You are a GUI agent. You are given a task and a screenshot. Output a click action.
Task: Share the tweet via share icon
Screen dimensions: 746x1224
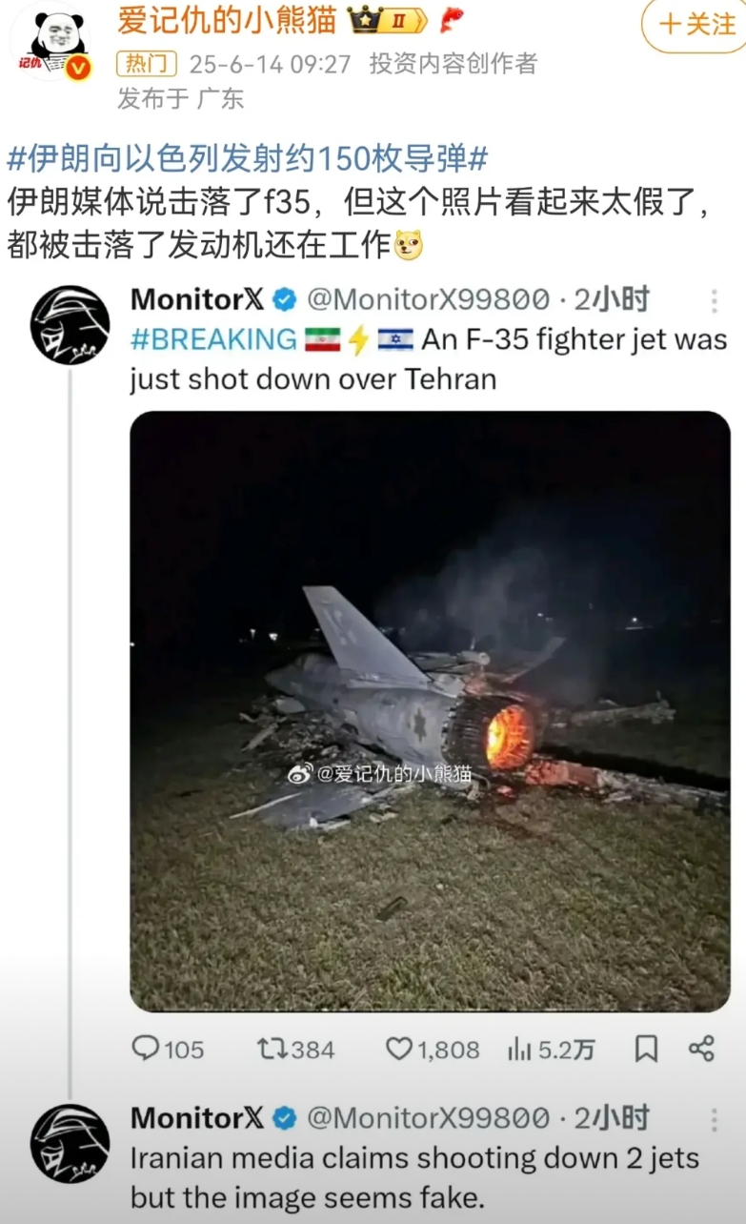(x=701, y=1049)
